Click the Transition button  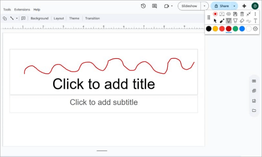(x=92, y=18)
